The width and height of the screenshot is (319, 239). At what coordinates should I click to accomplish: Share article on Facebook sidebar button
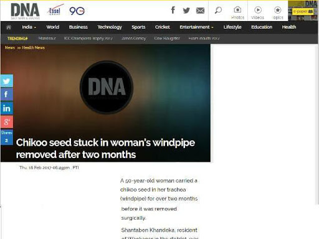click(7, 94)
